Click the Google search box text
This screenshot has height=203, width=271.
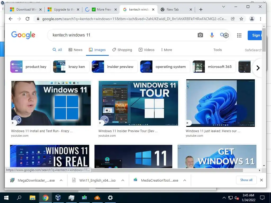click(71, 35)
